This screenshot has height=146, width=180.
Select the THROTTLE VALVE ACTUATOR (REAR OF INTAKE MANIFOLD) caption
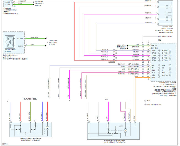[115, 142]
